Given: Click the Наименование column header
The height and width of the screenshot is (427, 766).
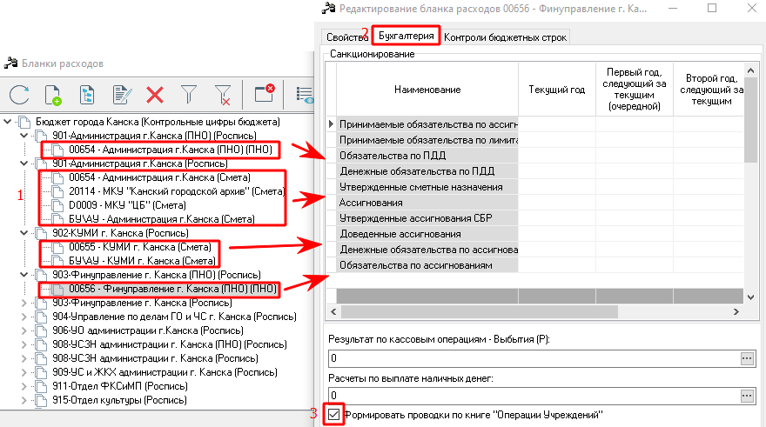Looking at the screenshot, I should pyautogui.click(x=427, y=90).
